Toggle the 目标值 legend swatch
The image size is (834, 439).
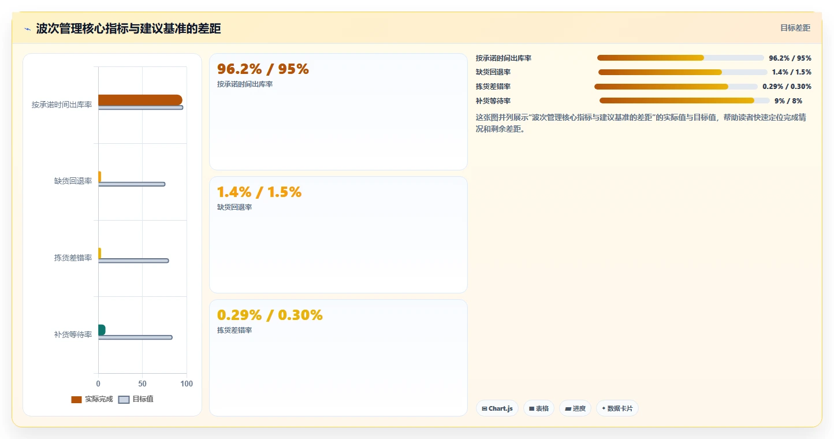(x=124, y=400)
